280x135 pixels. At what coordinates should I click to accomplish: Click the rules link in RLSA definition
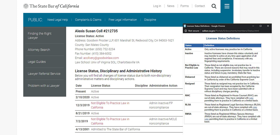pos(255,107)
